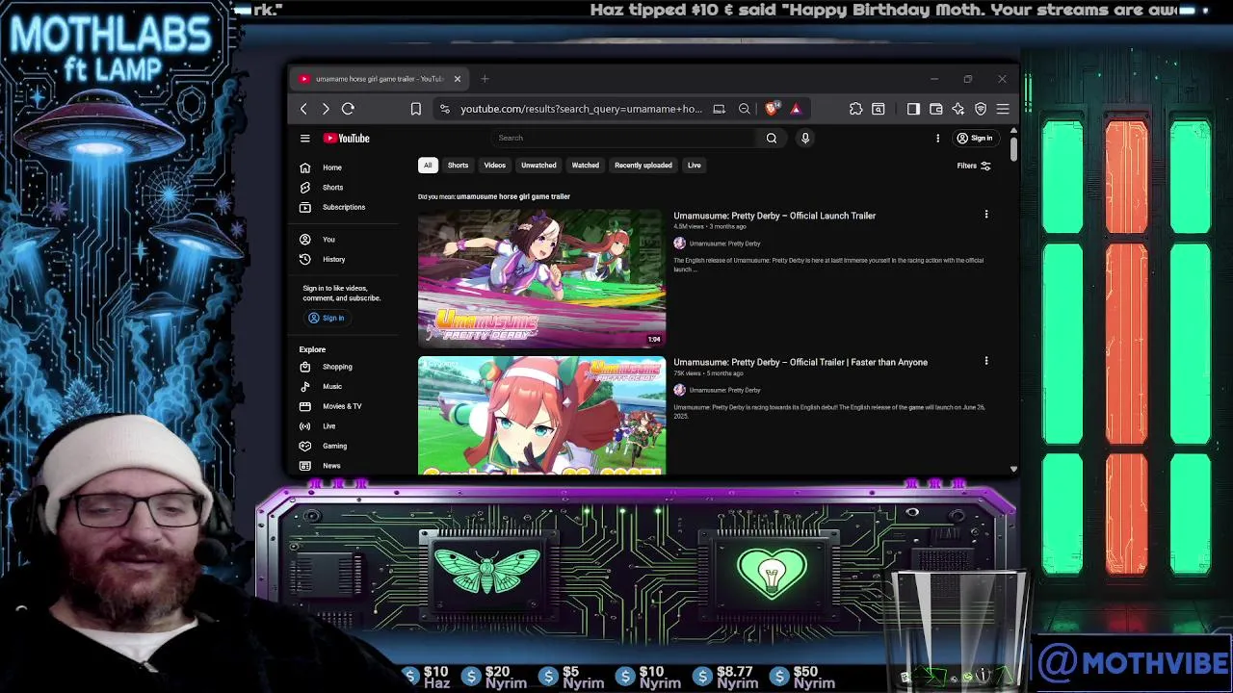
Task: Focus the YouTube search field
Action: 626,139
